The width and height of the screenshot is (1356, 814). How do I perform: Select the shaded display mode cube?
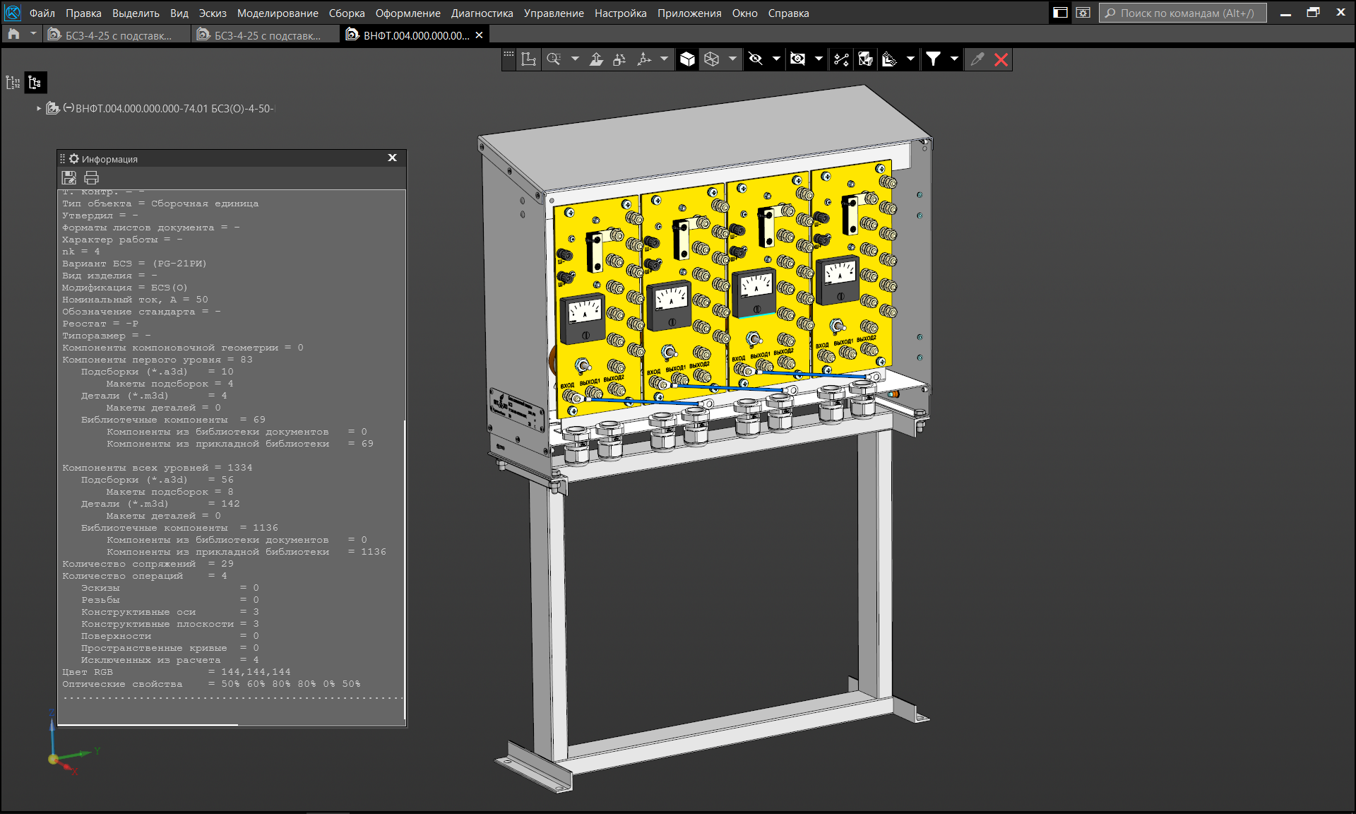point(687,59)
